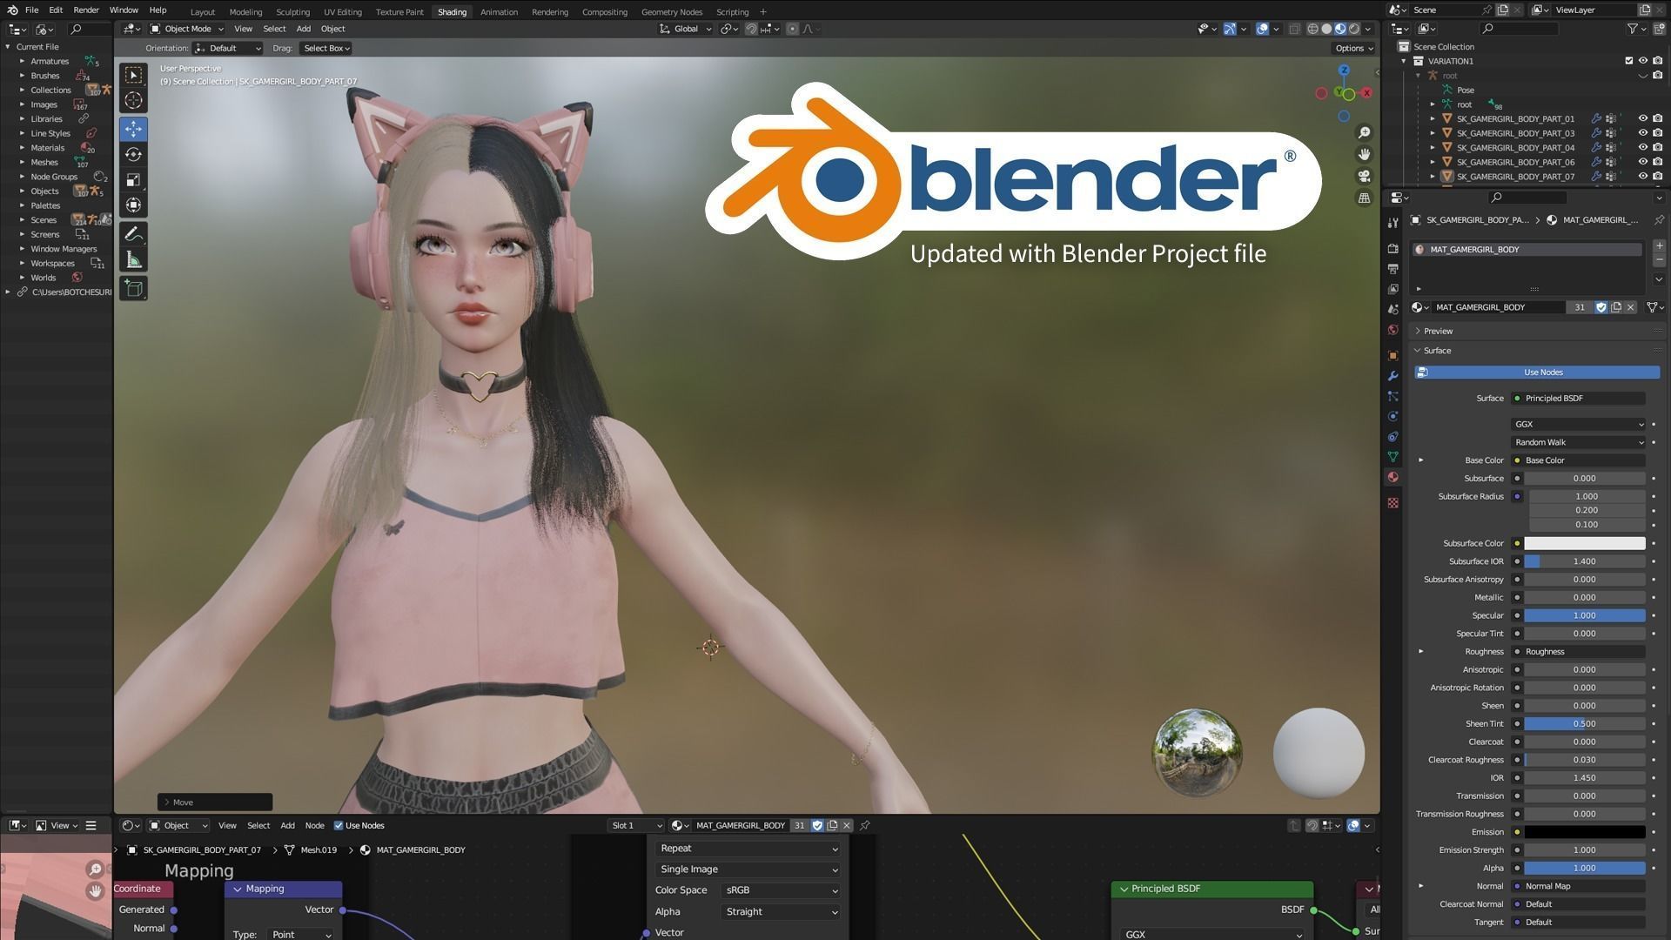Screen dimensions: 1671x940
Task: Open the Texture properties tab
Action: (x=1393, y=503)
